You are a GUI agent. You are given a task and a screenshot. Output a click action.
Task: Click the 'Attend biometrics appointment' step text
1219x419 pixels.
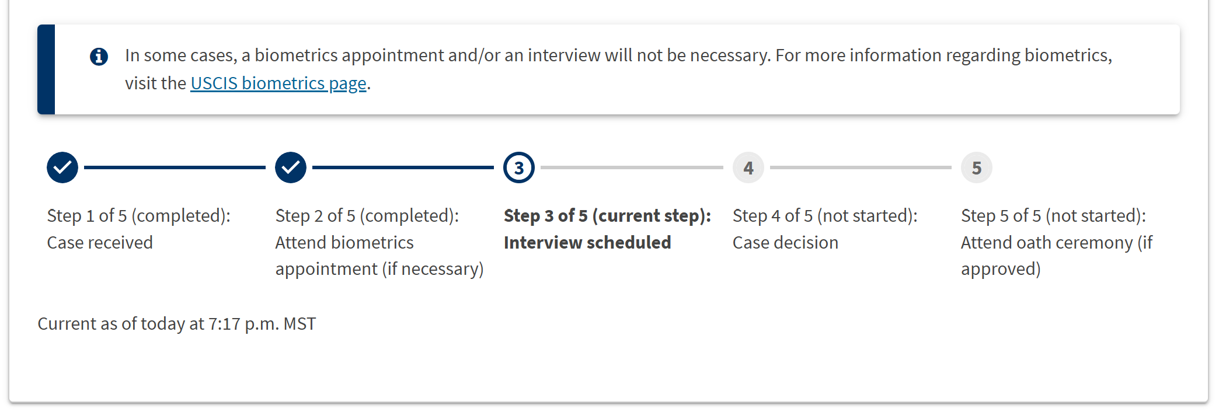point(379,256)
